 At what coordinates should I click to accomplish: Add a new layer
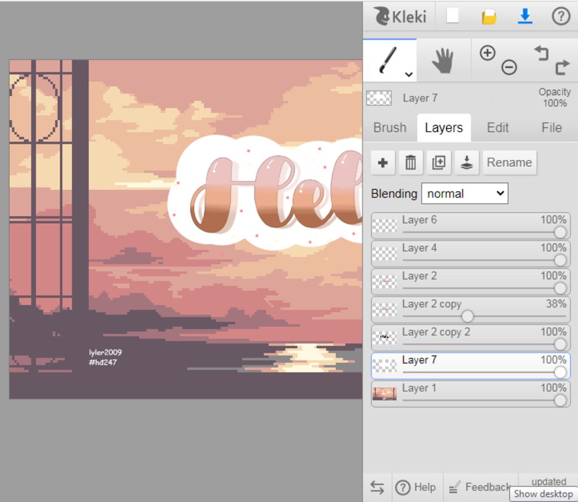tap(383, 162)
